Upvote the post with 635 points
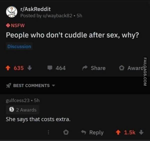Image resolution: width=150 pixels, height=141 pixels. click(8, 68)
